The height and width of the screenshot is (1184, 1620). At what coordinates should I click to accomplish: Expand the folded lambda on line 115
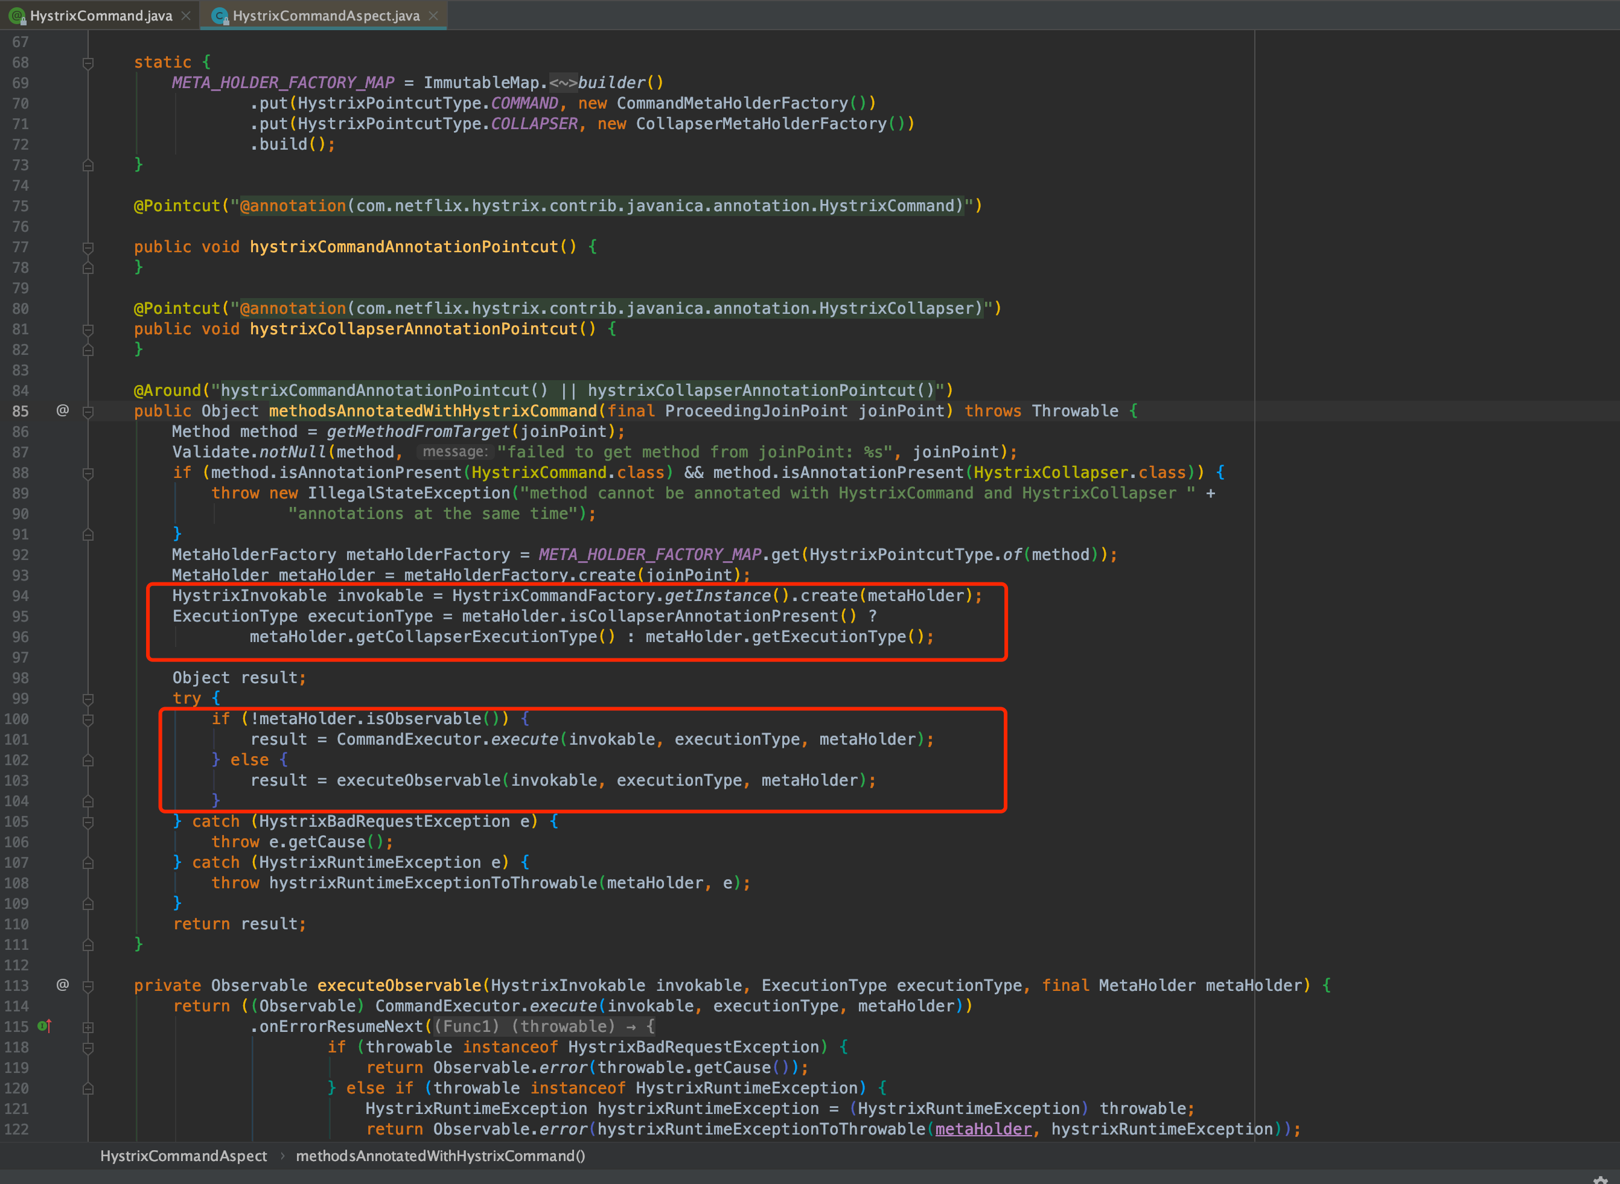[88, 1027]
